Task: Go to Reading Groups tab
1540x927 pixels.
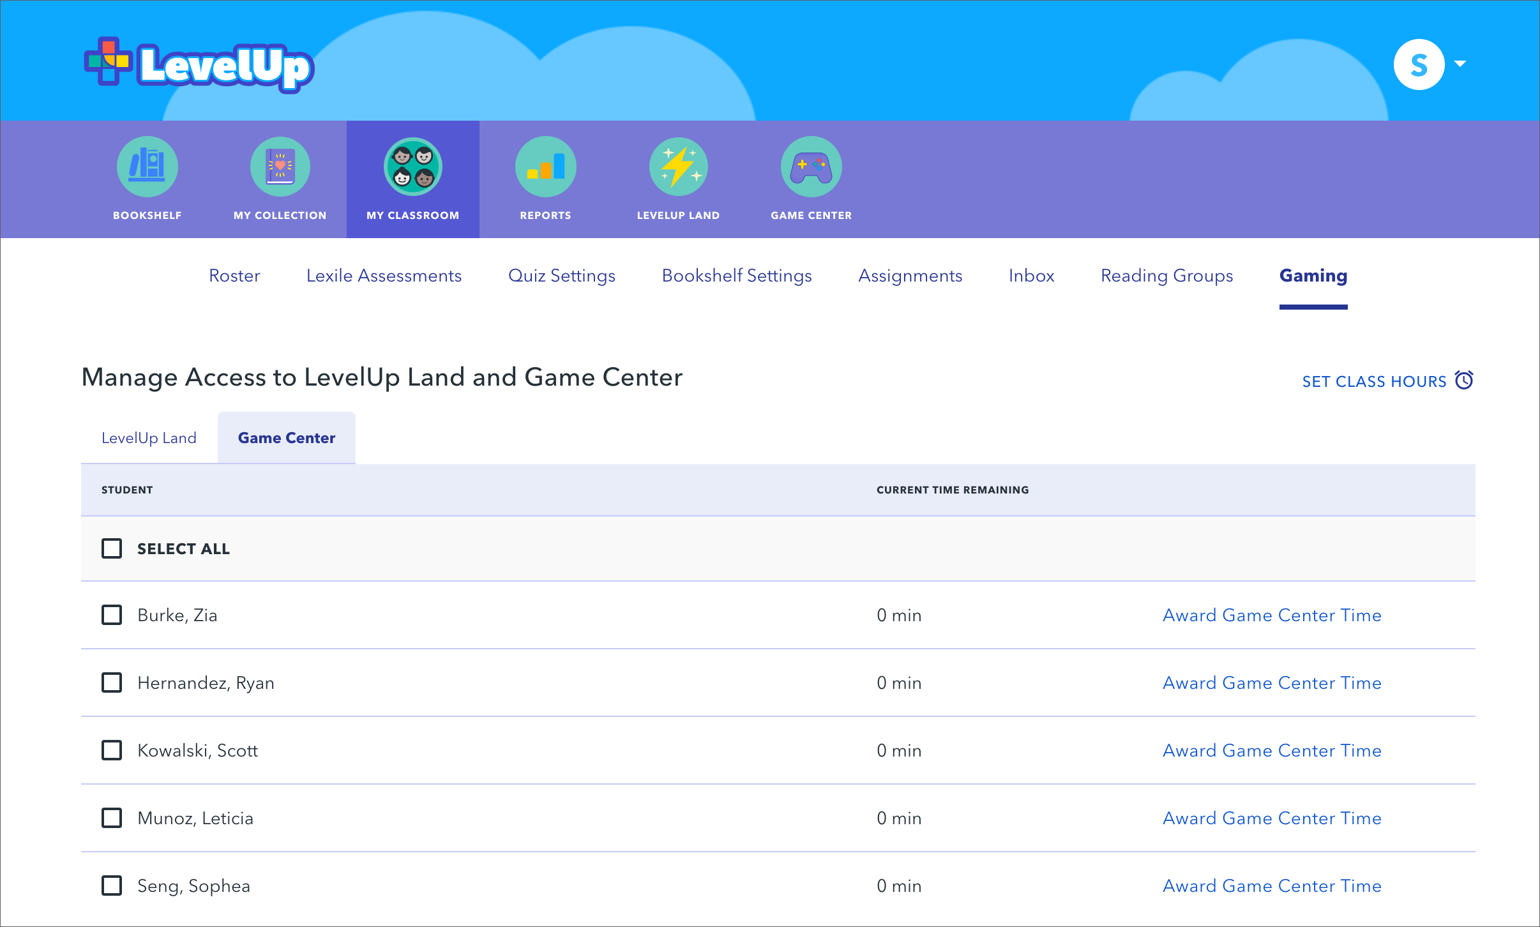Action: click(1166, 276)
